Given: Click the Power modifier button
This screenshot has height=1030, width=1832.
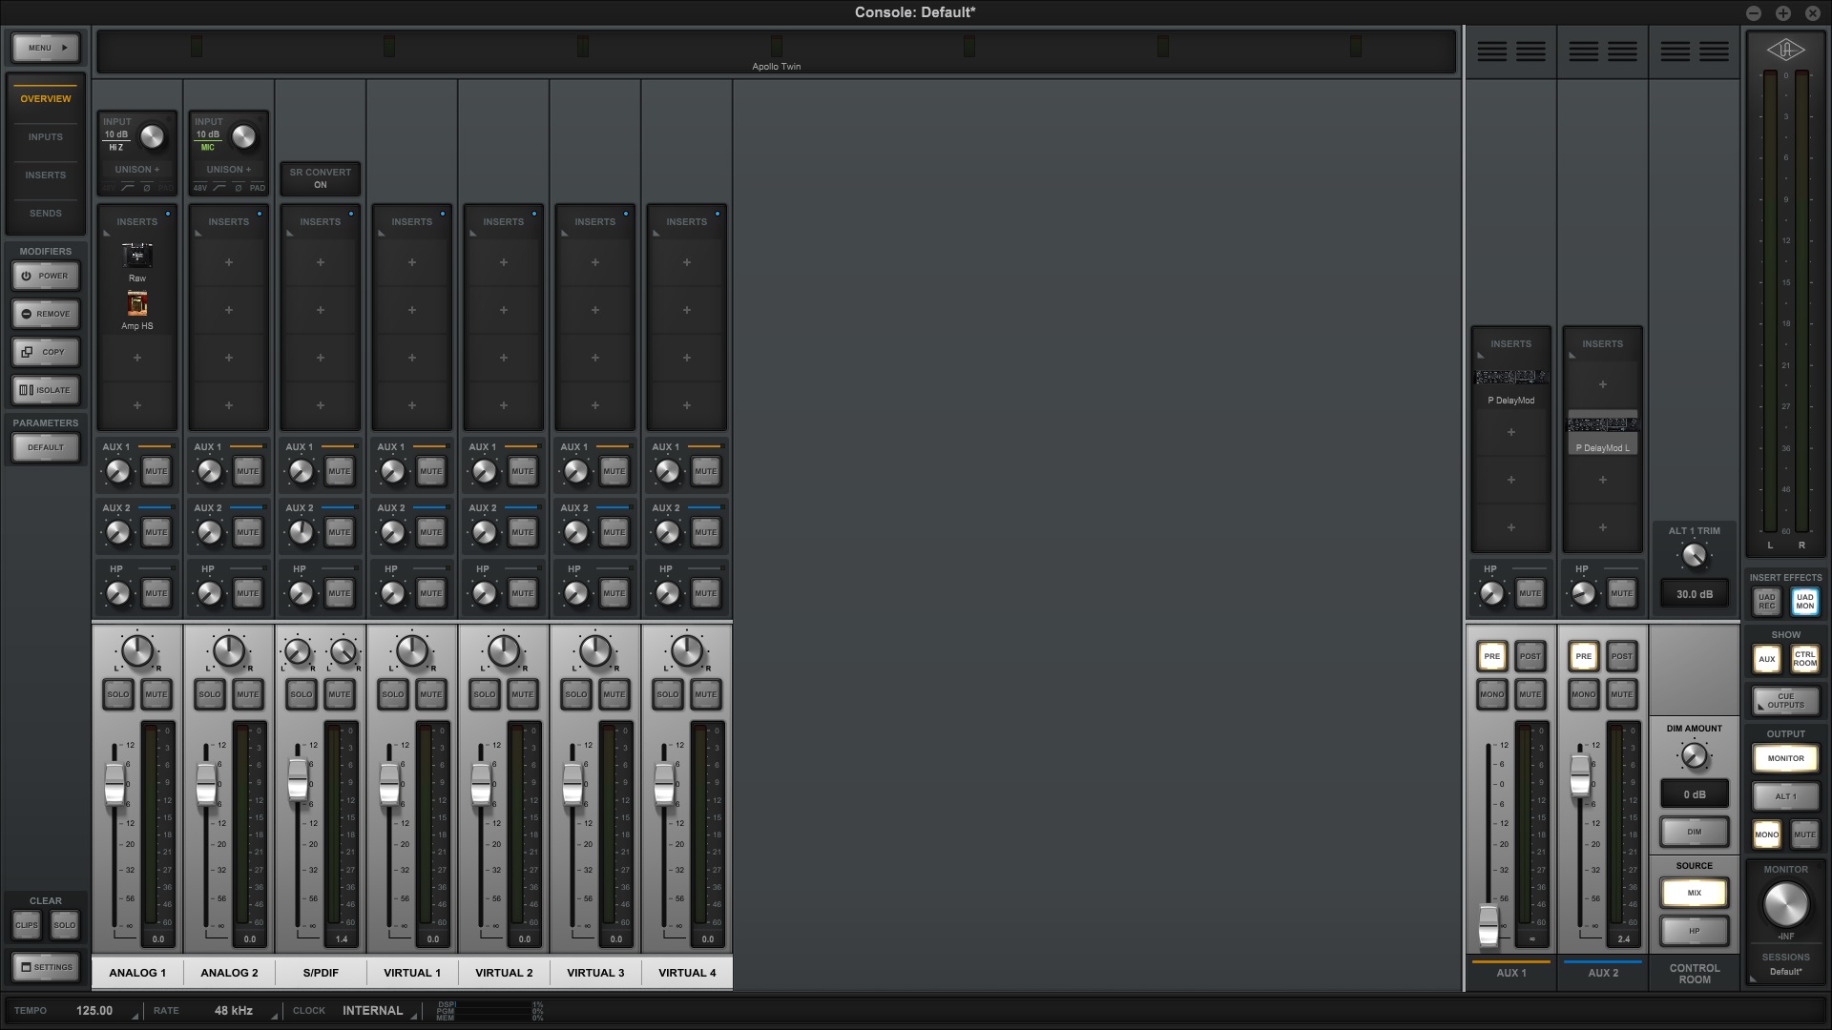Looking at the screenshot, I should point(45,276).
